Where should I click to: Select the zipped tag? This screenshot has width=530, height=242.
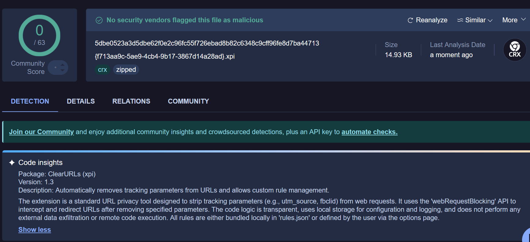tap(126, 70)
